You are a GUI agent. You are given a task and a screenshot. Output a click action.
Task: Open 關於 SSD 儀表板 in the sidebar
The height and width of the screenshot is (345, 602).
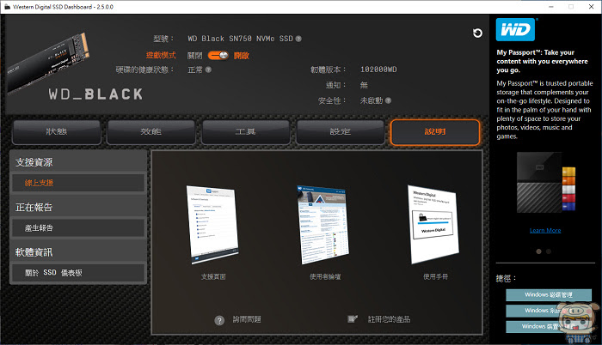(x=78, y=273)
